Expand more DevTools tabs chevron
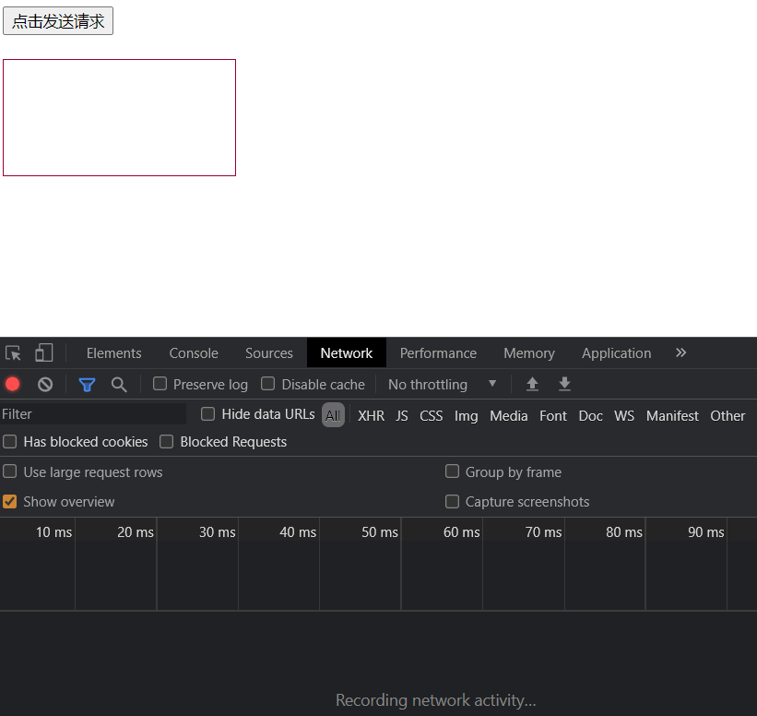Screen dimensions: 757x716 pos(680,352)
